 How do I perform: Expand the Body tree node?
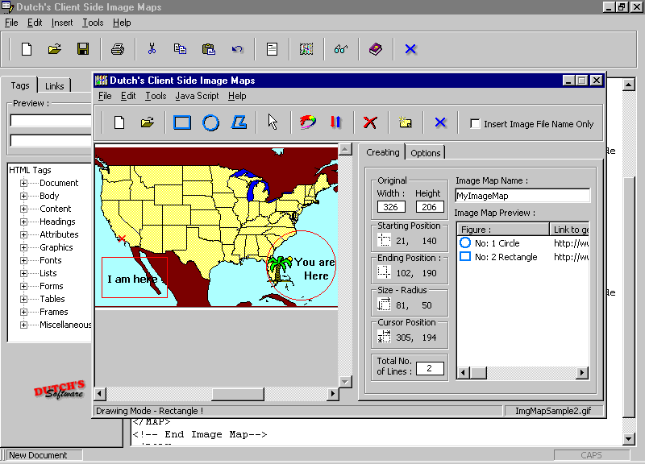click(x=24, y=196)
